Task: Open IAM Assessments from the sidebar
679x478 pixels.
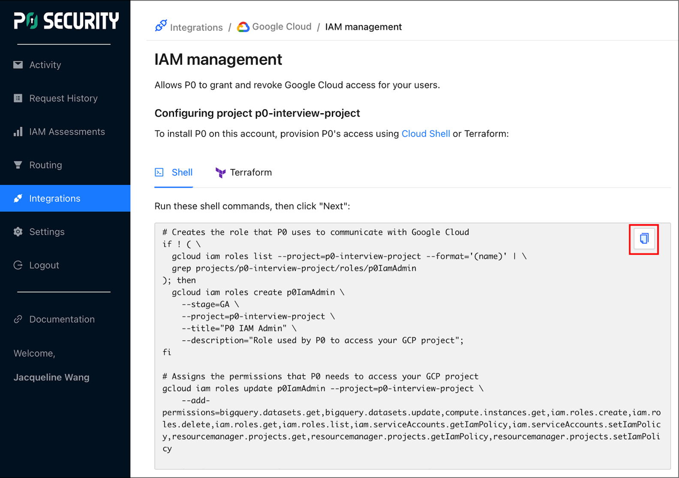Action: [x=67, y=132]
